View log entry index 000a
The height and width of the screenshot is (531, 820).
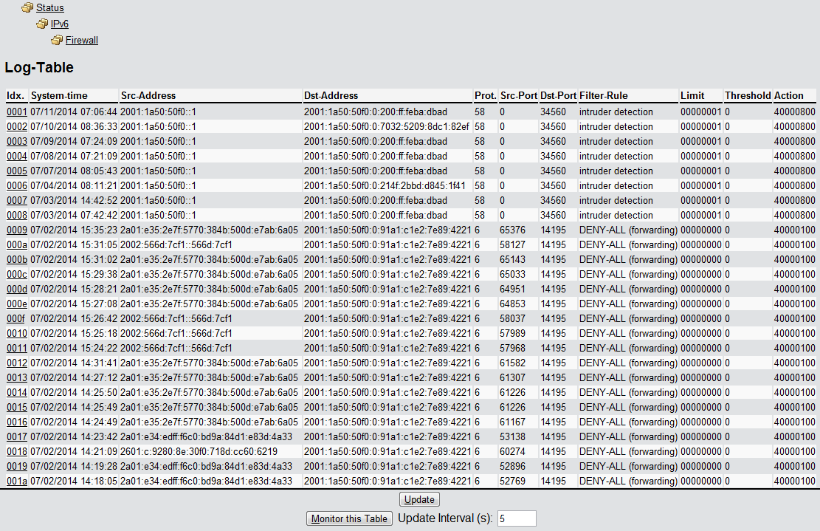pyautogui.click(x=16, y=245)
